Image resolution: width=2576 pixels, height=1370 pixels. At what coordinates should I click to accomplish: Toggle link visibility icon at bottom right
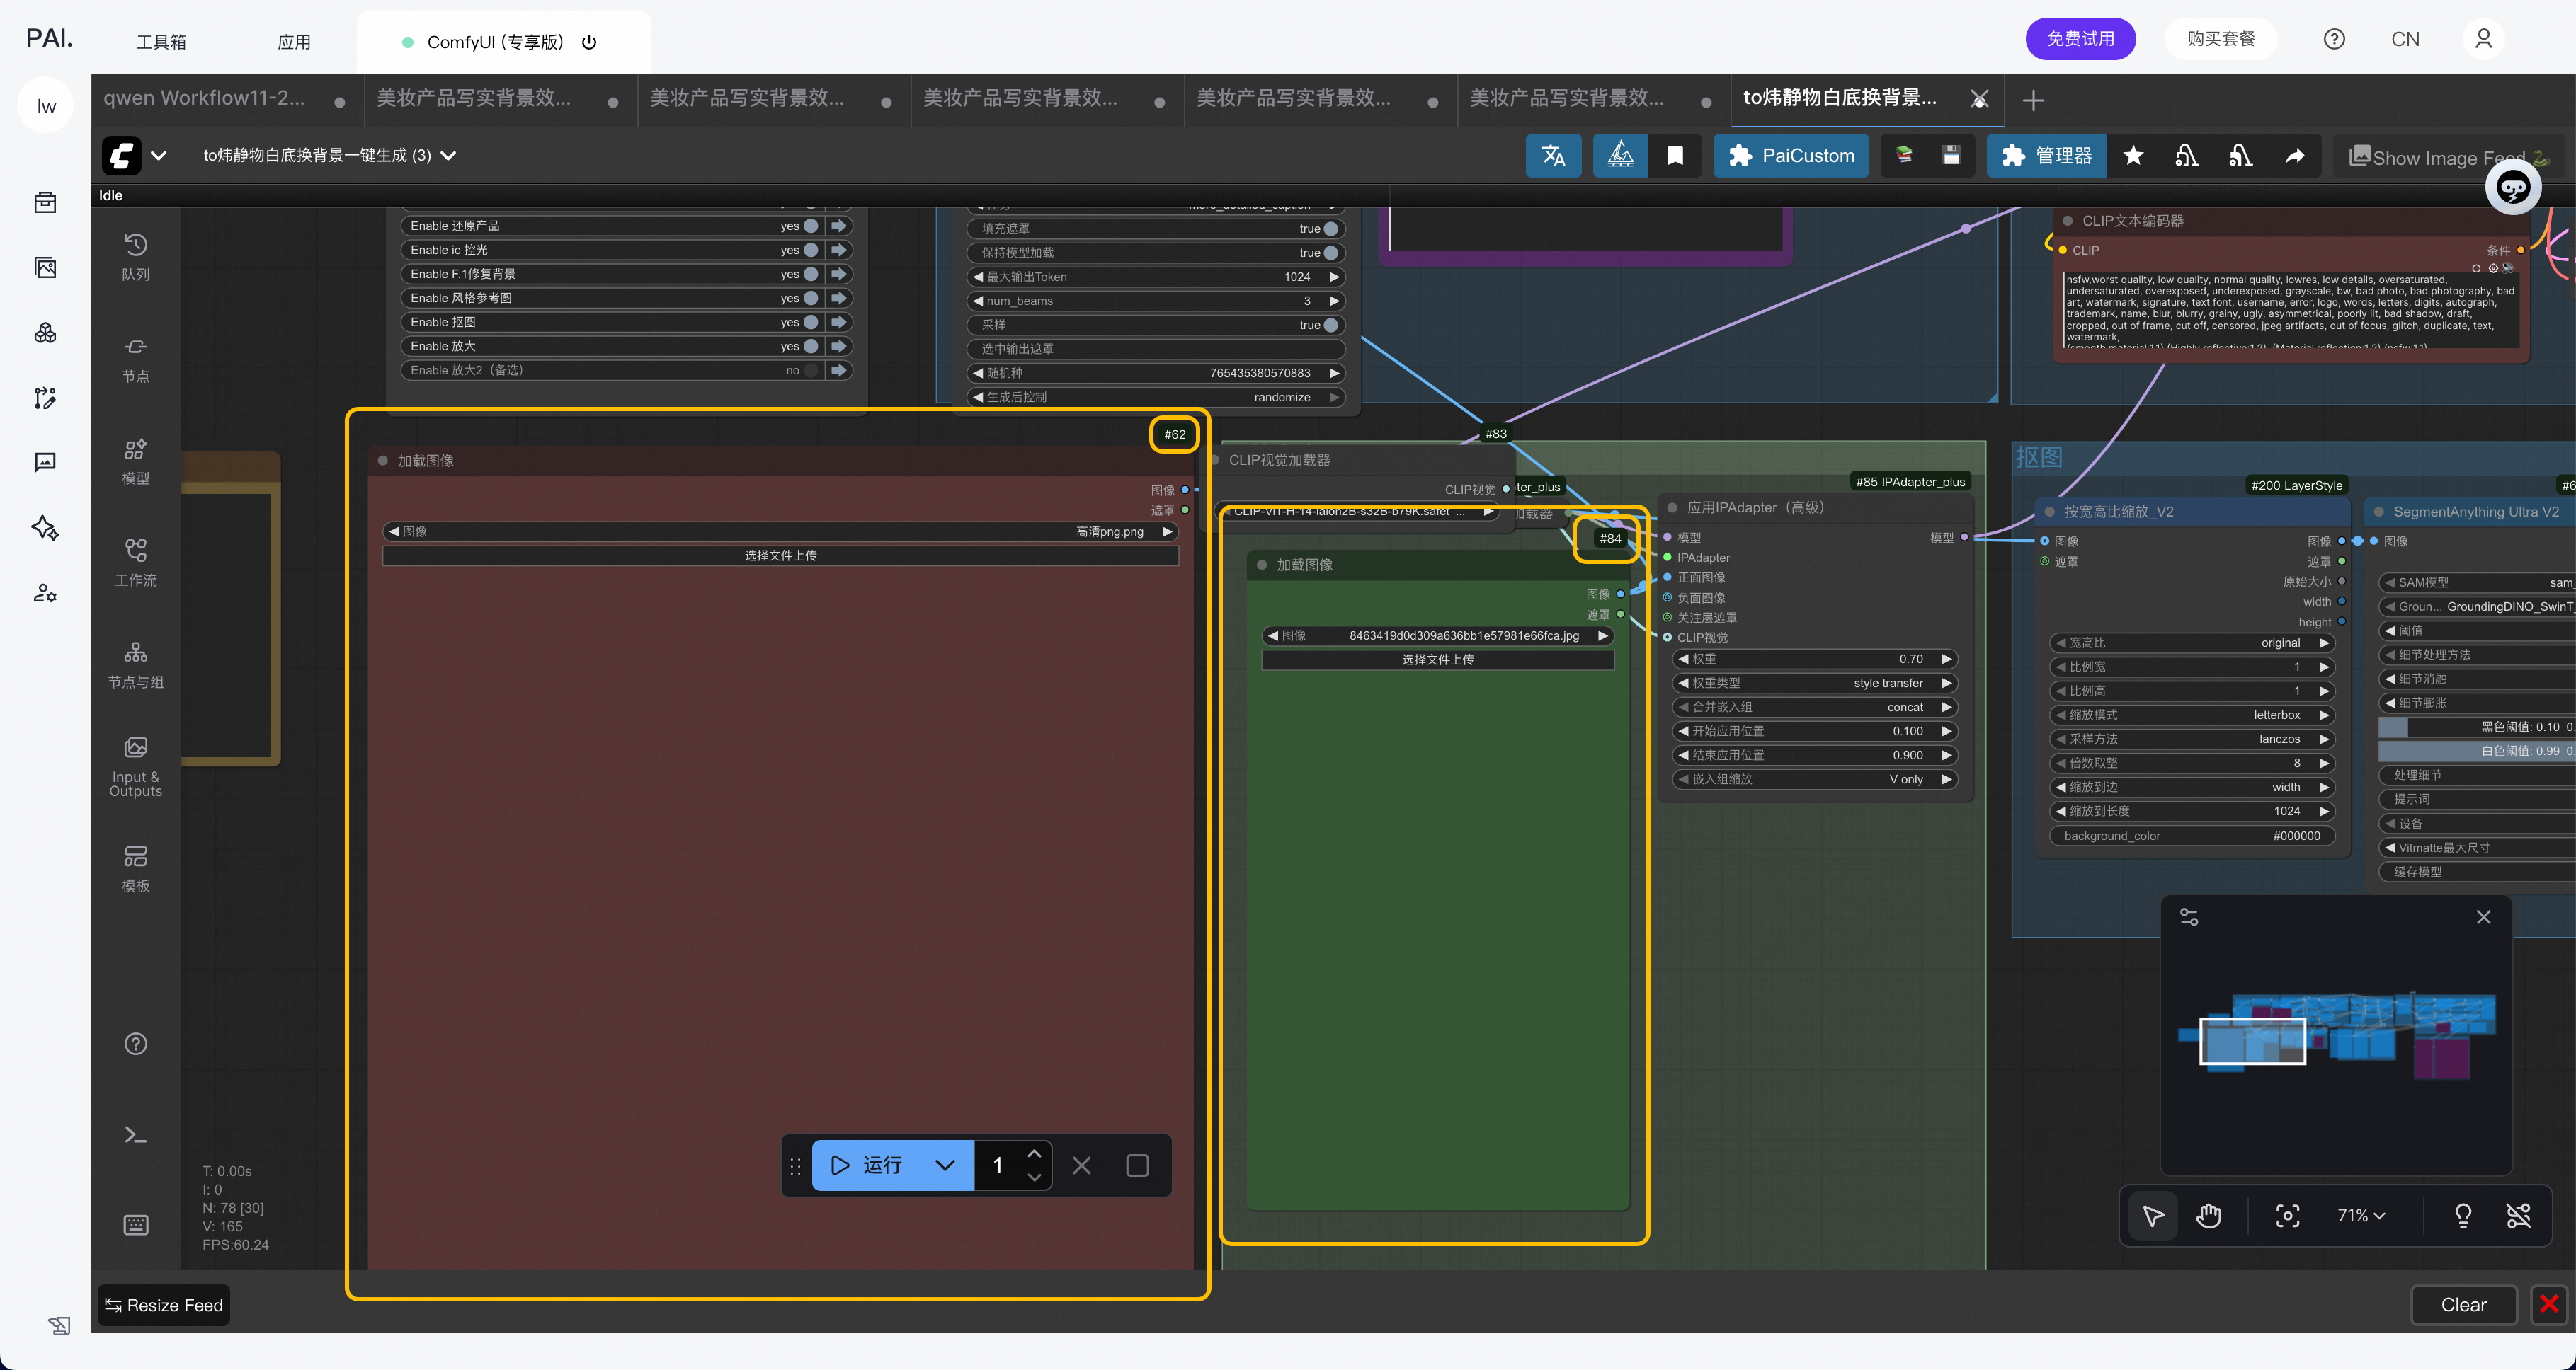click(x=2518, y=1215)
